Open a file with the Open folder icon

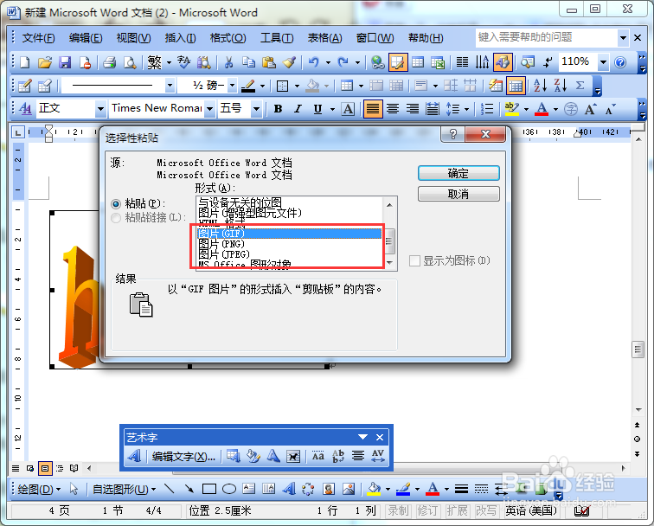click(x=45, y=62)
